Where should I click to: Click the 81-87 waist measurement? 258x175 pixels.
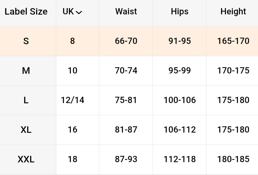(x=126, y=130)
